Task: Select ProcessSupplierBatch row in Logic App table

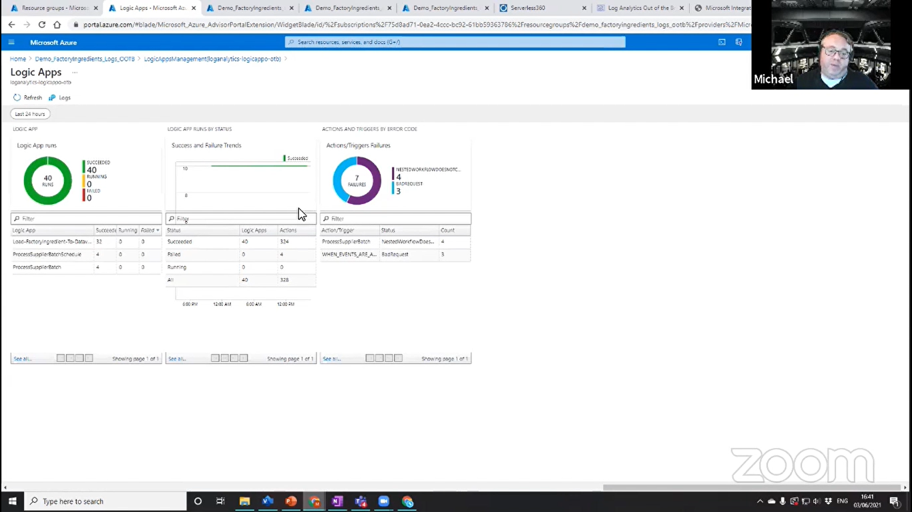Action: 86,267
